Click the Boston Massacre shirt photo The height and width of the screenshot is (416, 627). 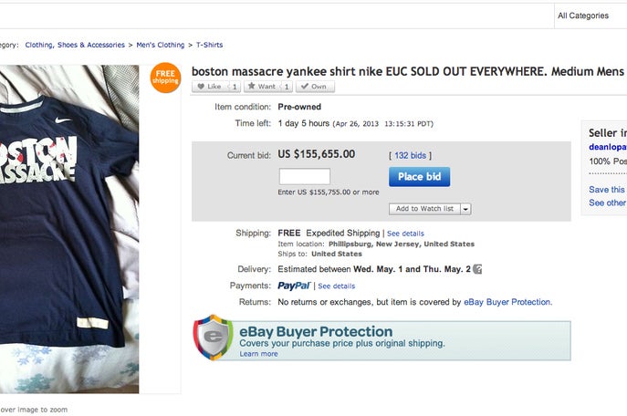point(68,228)
